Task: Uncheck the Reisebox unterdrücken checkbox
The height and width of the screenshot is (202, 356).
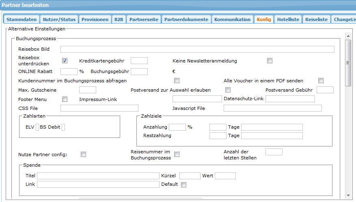Action: pyautogui.click(x=65, y=61)
